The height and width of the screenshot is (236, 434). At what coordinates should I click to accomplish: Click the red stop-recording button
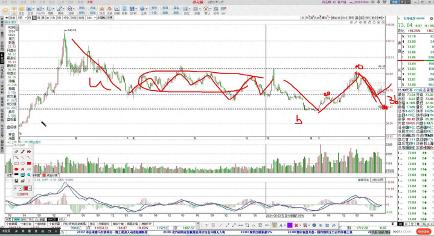[x=424, y=231]
